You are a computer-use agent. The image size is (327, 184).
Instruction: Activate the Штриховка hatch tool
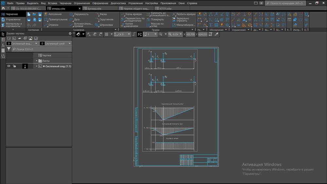pos(104,25)
